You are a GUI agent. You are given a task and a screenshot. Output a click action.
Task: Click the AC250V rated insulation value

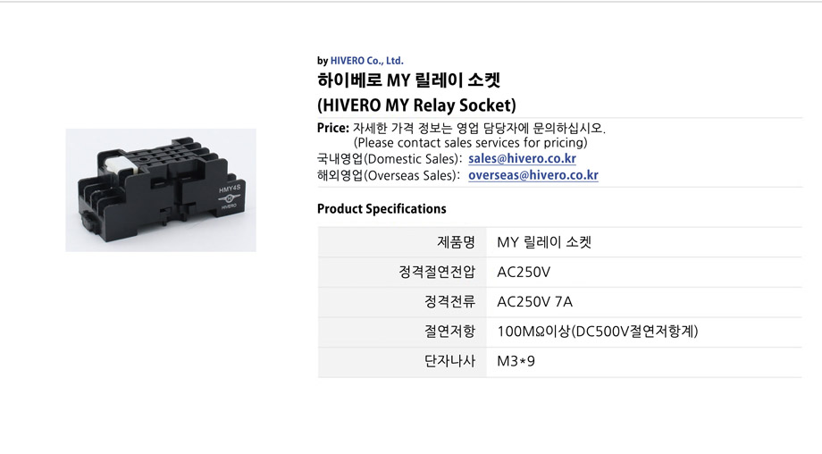(x=524, y=272)
